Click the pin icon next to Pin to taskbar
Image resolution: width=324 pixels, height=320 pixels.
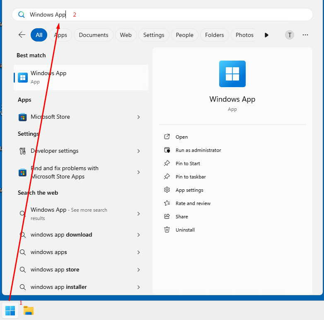coord(167,176)
